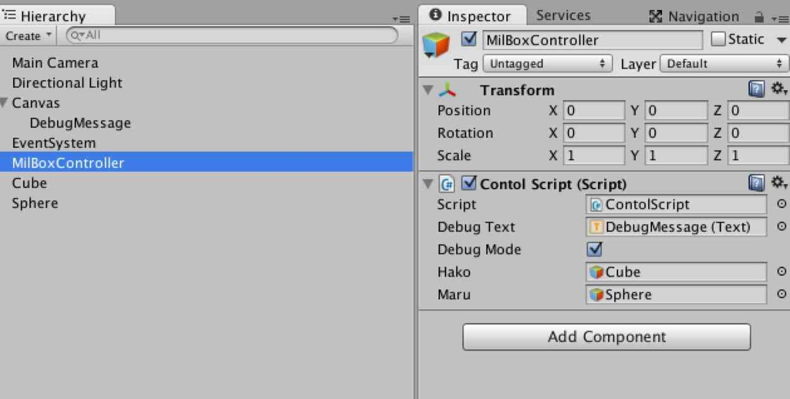This screenshot has height=399, width=790.
Task: Open the Create dropdown in Hierarchy
Action: [x=29, y=35]
